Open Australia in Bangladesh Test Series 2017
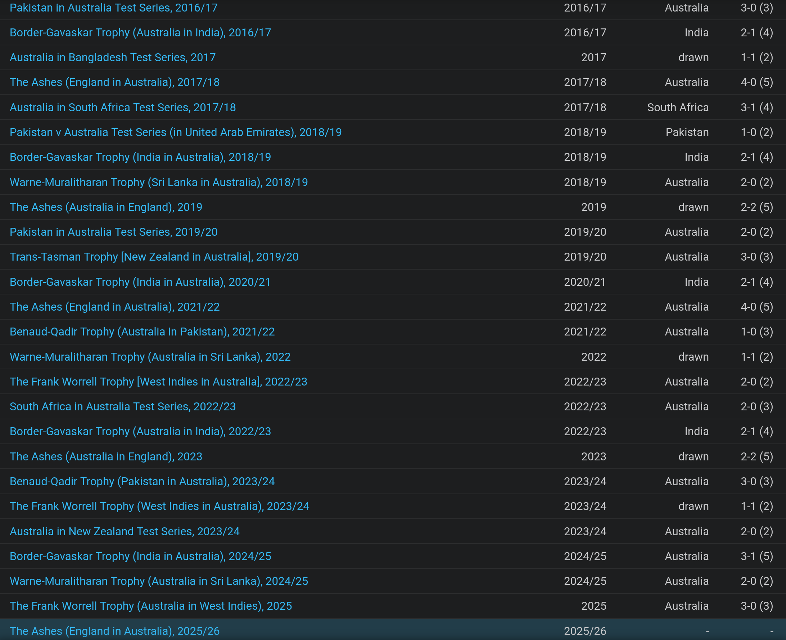 point(112,58)
